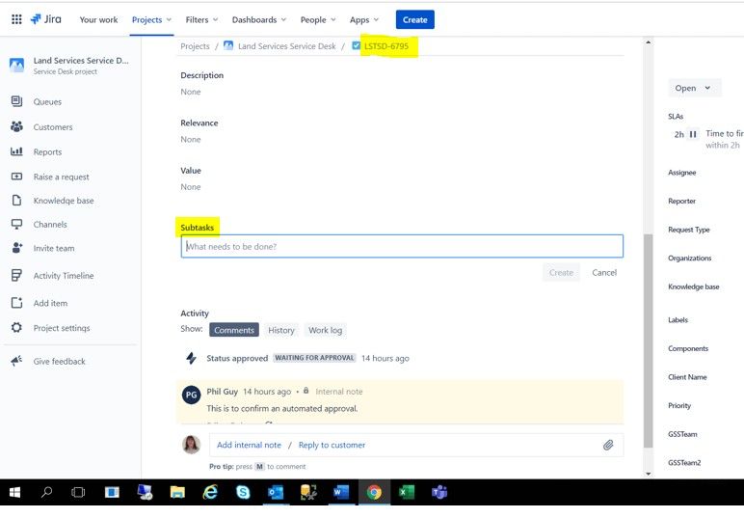Screen dimensions: 744x518
Task: Focus the What needs to be done field
Action: pyautogui.click(x=402, y=246)
